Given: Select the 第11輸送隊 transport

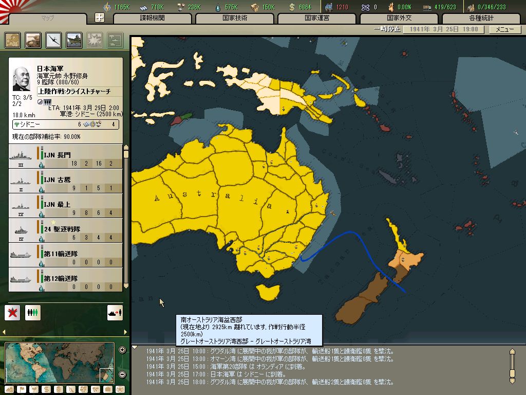Looking at the screenshot, I should [x=65, y=255].
